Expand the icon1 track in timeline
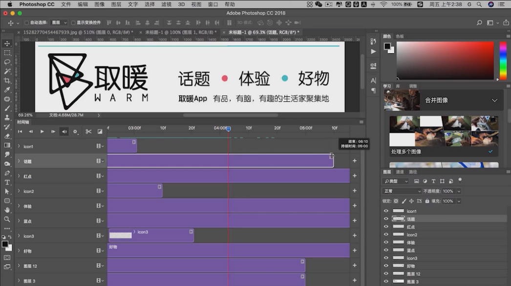Image resolution: width=511 pixels, height=286 pixels. tap(19, 146)
